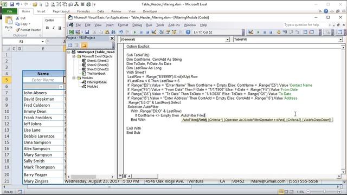Screen dimensions: 347x195
Task: Click Toggle Breakpoint hand icon in debug toolbar
Action: click(x=279, y=32)
